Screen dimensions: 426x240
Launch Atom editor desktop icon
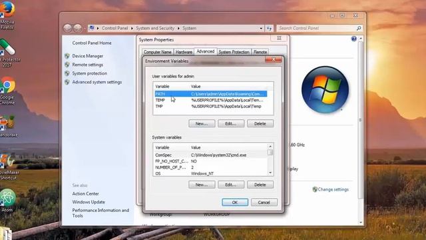point(7,197)
